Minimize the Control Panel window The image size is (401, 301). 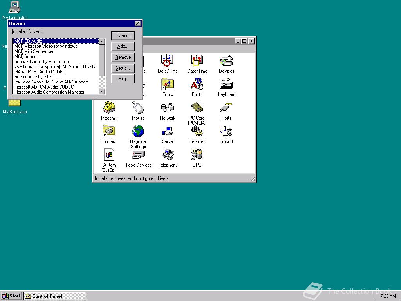[x=238, y=41]
